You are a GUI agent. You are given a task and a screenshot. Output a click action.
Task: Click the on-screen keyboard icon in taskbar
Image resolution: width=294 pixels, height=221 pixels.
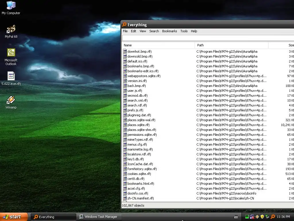point(236,217)
